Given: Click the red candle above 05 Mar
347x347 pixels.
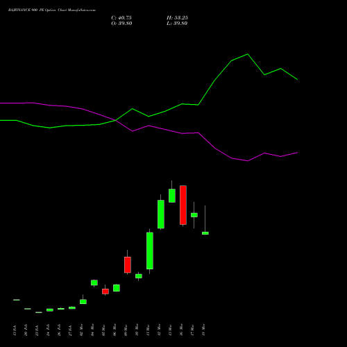Looking at the screenshot, I should [x=105, y=291].
